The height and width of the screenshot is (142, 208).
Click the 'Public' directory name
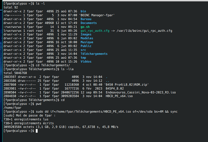tap(86, 46)
